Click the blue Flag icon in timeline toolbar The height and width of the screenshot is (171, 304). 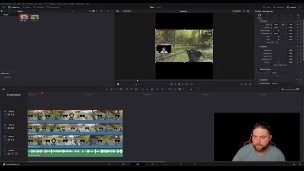157,89
